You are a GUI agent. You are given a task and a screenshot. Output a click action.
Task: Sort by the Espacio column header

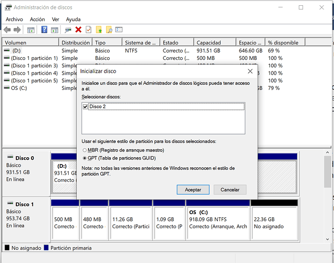250,43
